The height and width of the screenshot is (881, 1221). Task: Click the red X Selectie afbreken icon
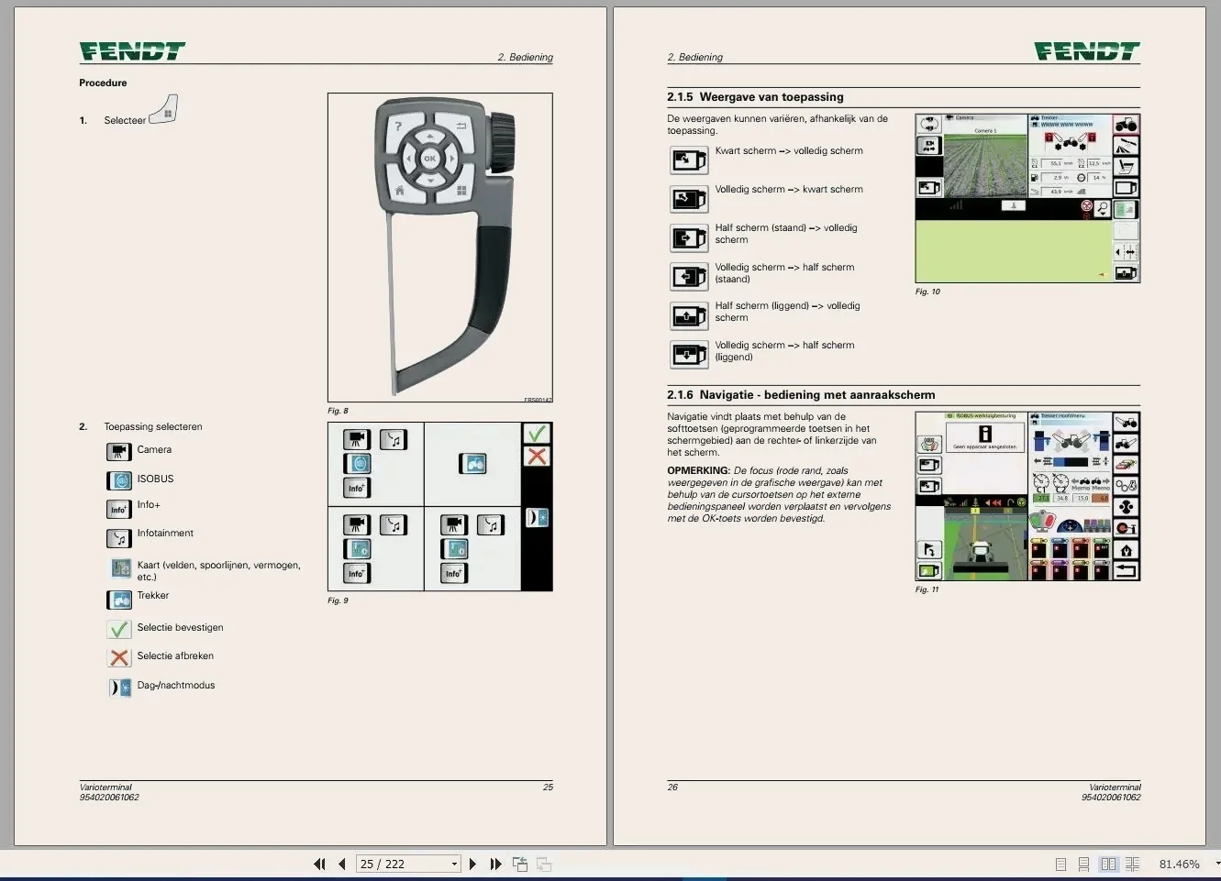(x=119, y=657)
